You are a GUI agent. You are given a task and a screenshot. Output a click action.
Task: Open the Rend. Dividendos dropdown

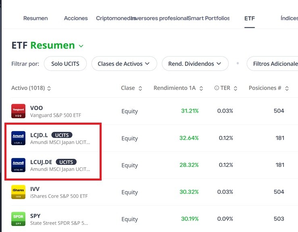[x=195, y=64]
